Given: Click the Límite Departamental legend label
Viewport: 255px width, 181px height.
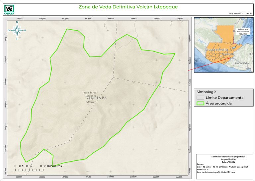Looking at the screenshot, I should tap(225, 97).
